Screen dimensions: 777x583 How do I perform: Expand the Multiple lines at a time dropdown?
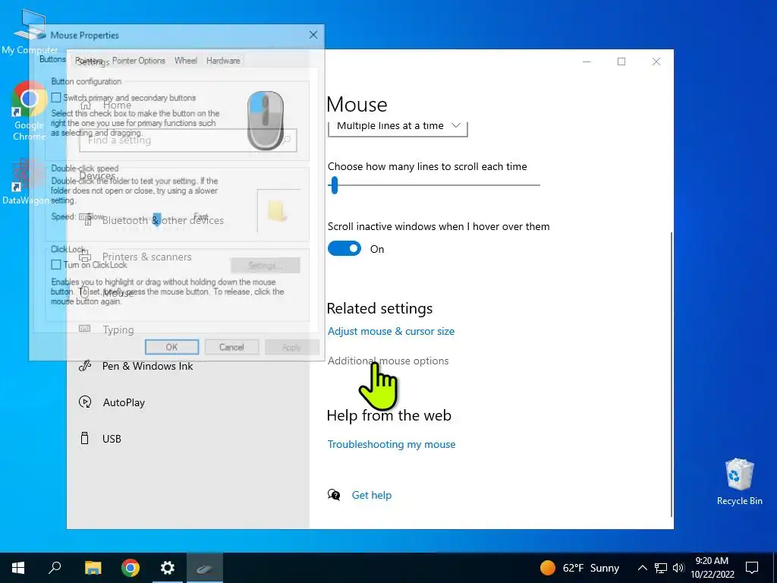click(398, 128)
